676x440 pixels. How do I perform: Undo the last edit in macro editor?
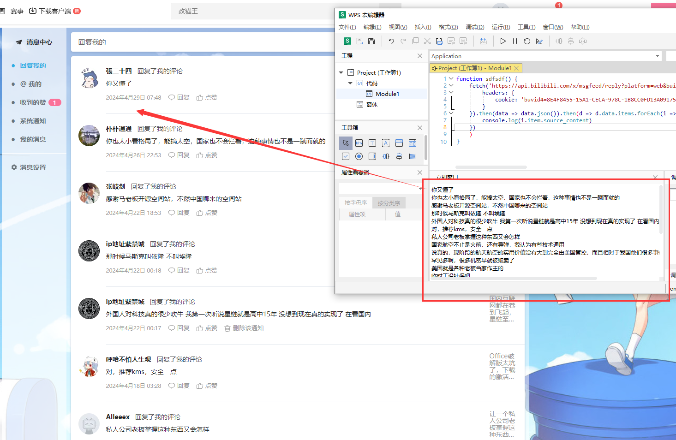pyautogui.click(x=391, y=41)
